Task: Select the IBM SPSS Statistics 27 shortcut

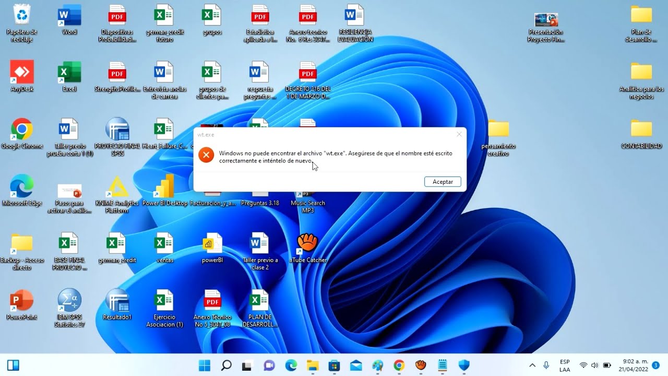Action: [x=69, y=308]
